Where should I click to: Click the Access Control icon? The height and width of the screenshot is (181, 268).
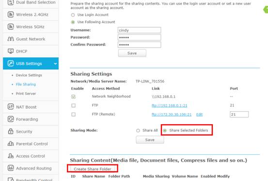click(11, 156)
